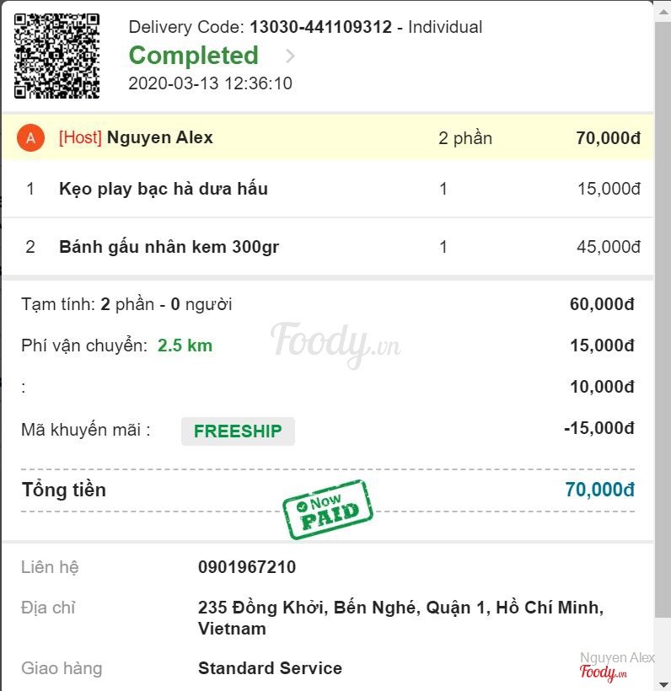Open the Completed status details
671x691 pixels.
click(194, 56)
